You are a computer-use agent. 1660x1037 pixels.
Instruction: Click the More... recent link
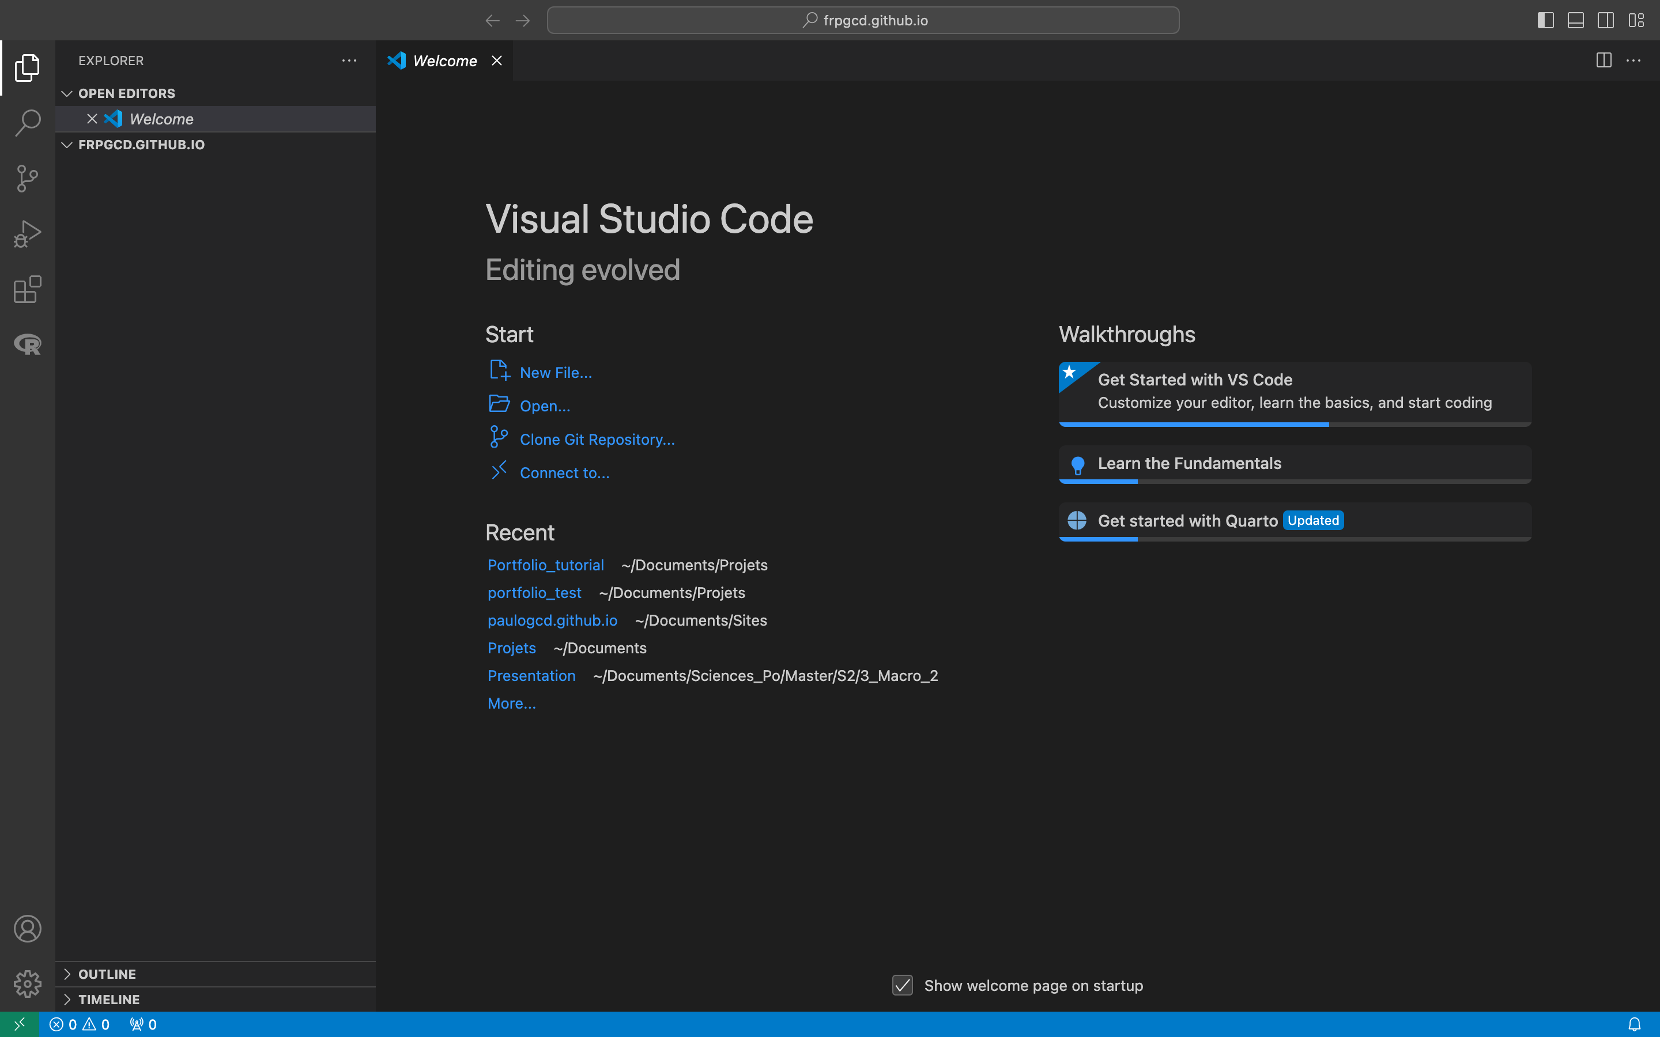tap(512, 703)
